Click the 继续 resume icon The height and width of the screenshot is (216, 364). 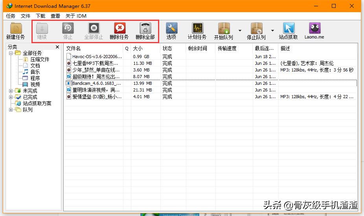(42, 28)
